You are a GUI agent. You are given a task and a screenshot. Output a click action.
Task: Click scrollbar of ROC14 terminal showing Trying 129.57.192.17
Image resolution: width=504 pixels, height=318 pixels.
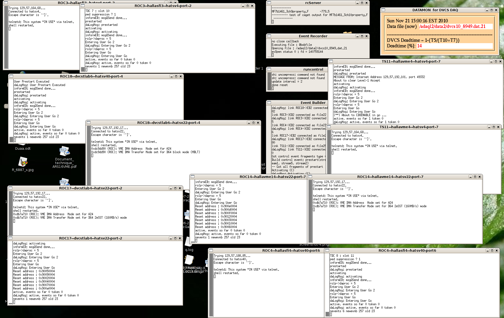(x=310, y=211)
